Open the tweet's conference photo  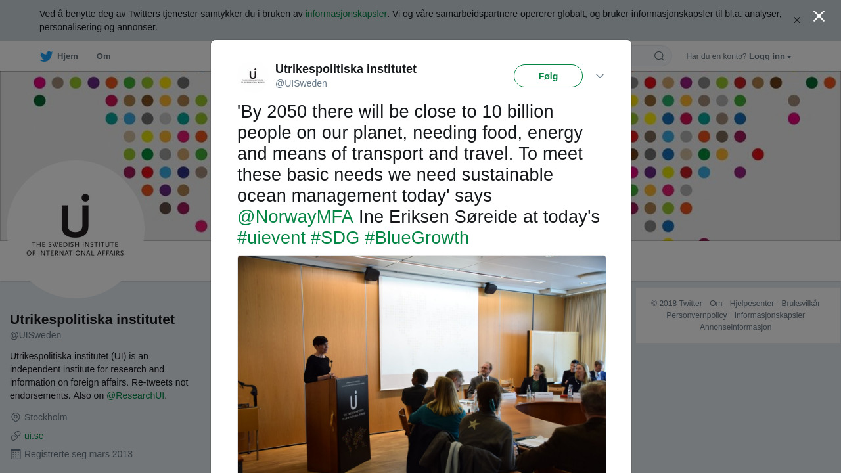point(422,364)
